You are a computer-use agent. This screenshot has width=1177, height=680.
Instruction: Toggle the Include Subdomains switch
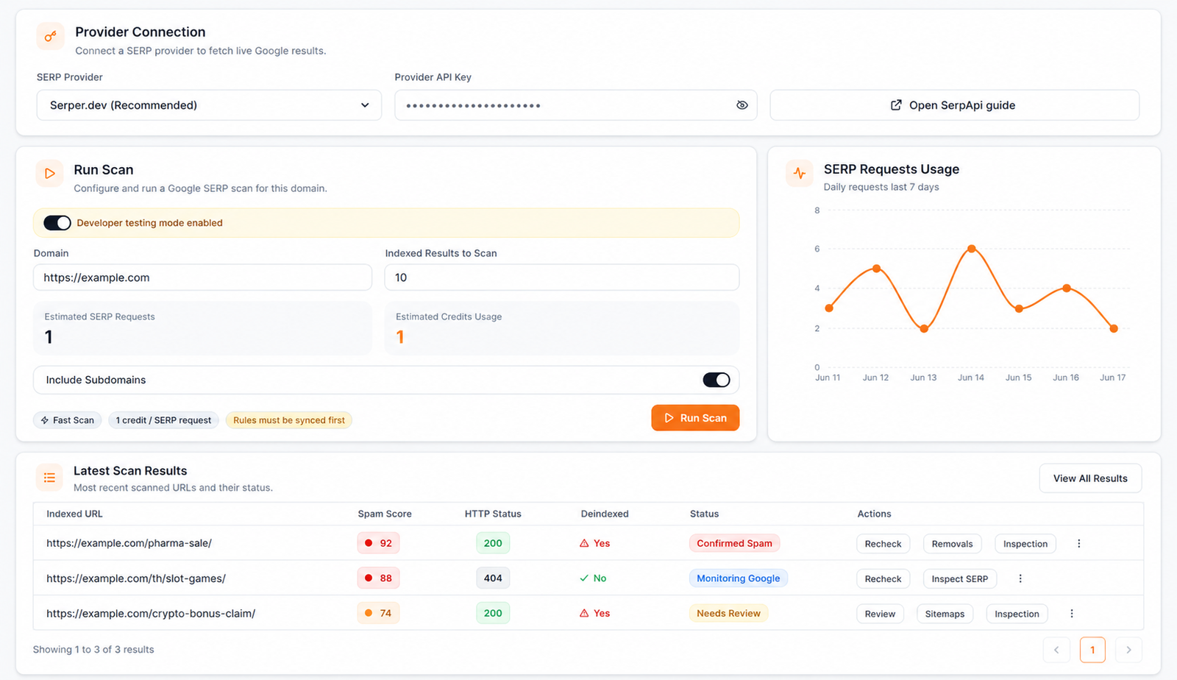(716, 380)
